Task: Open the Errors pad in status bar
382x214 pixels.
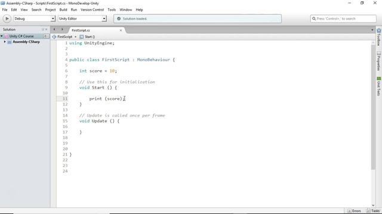Action: point(355,211)
